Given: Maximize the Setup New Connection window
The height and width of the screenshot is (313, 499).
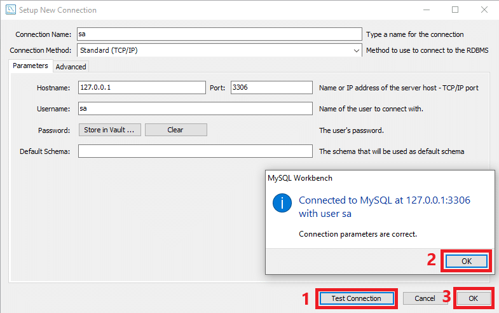Looking at the screenshot, I should pos(455,10).
